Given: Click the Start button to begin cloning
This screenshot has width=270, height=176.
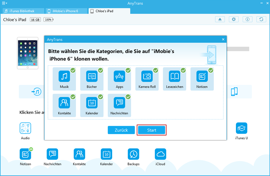Looking at the screenshot, I should [x=152, y=130].
